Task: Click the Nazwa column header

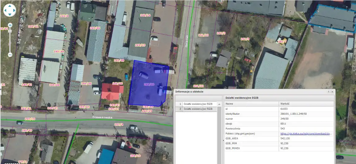Action: point(251,104)
